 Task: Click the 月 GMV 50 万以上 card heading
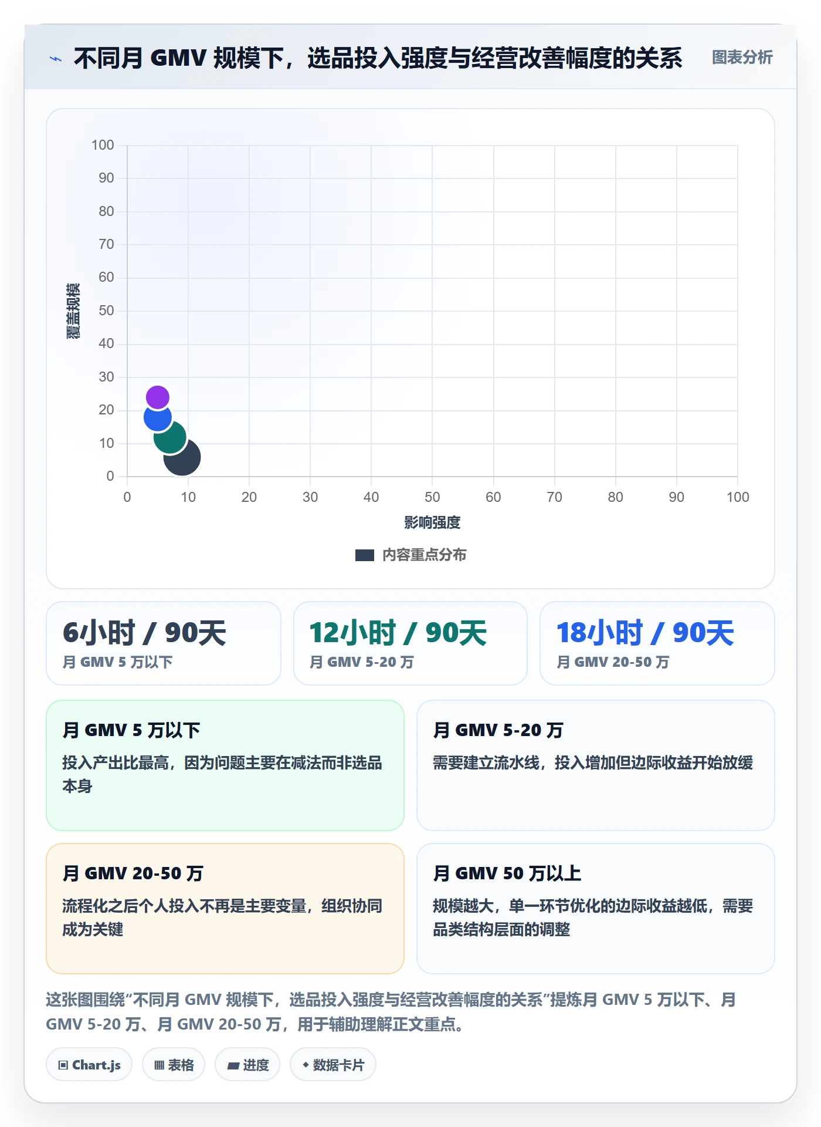tap(507, 873)
